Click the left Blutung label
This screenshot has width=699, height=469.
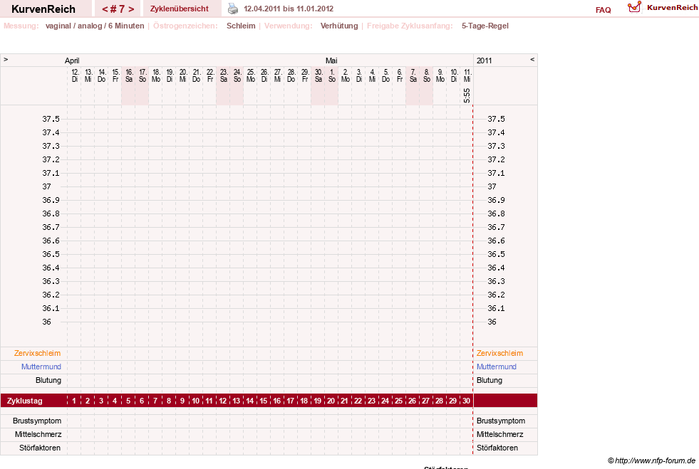[48, 380]
